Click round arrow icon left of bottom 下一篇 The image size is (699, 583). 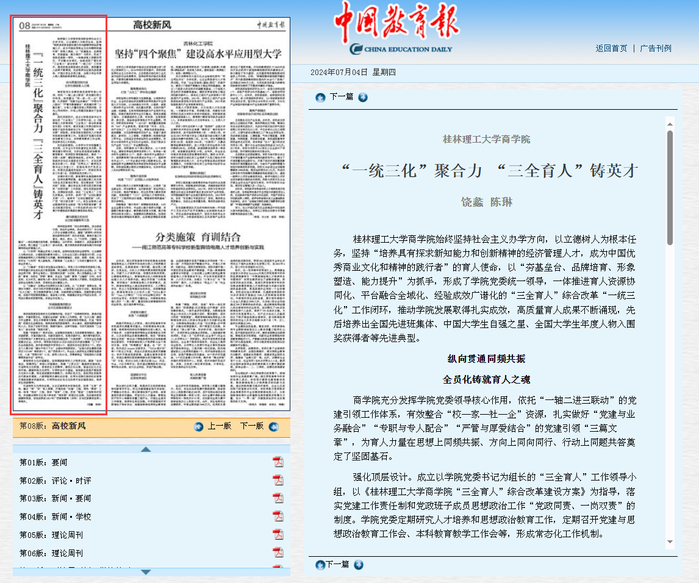pos(320,565)
